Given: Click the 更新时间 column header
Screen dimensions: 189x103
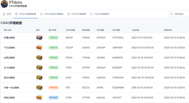Looking at the screenshot, I should 168,30.
